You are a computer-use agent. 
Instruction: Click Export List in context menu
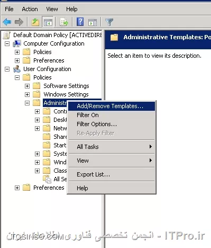point(112,174)
